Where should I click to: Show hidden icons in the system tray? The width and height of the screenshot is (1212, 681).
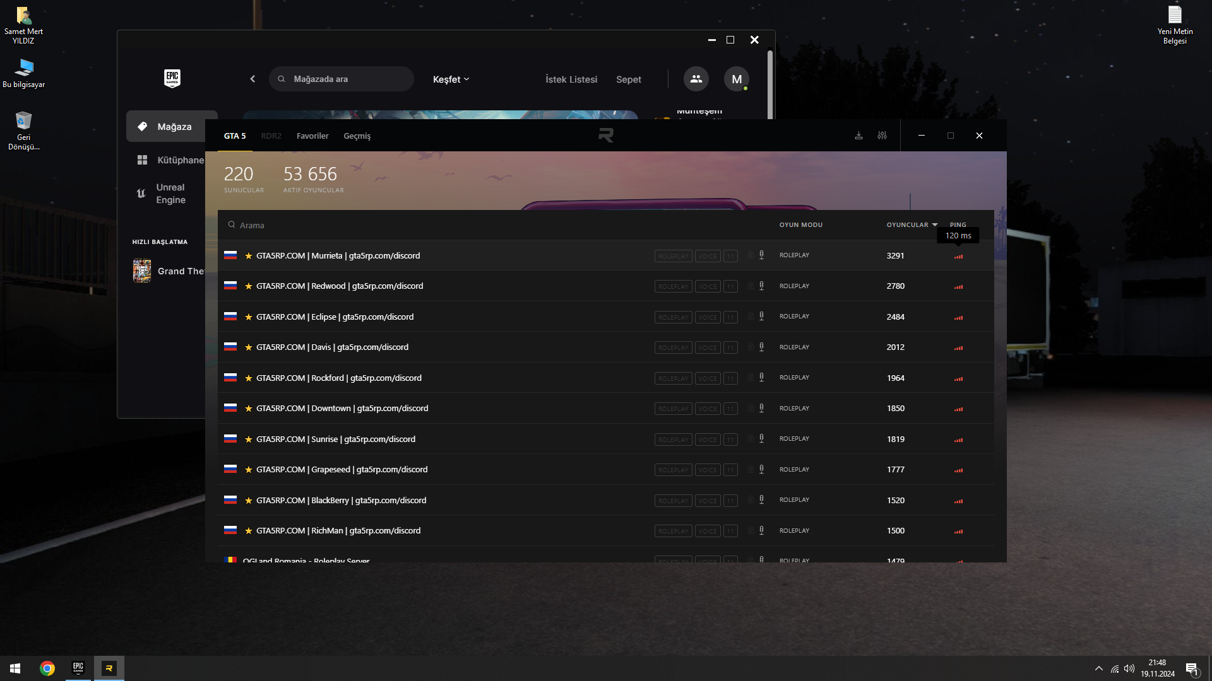[1099, 668]
